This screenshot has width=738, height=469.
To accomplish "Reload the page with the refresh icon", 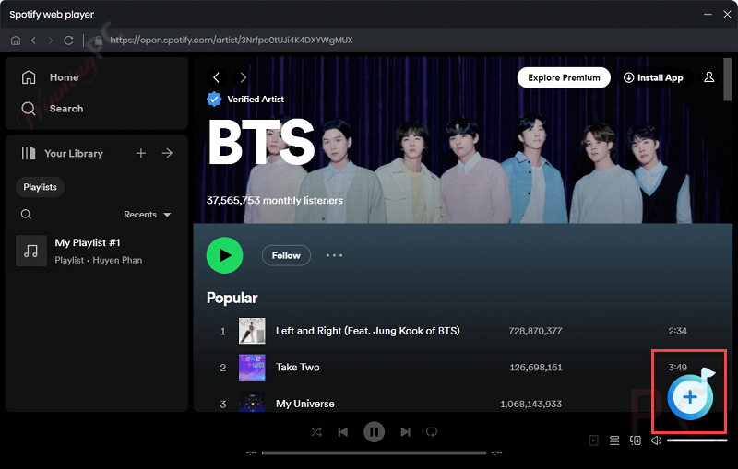I will coord(68,41).
